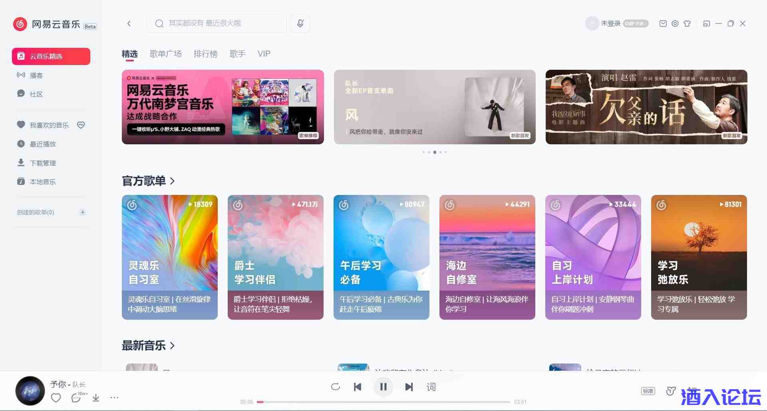
Task: Show lyrics with the 词 button
Action: [431, 387]
